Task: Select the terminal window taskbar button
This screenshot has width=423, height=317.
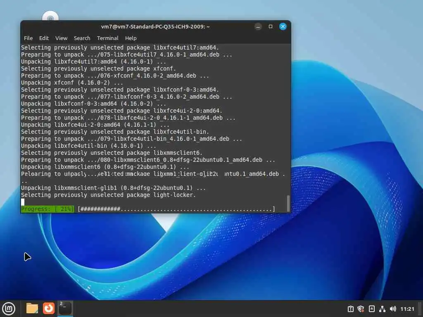Action: point(65,308)
